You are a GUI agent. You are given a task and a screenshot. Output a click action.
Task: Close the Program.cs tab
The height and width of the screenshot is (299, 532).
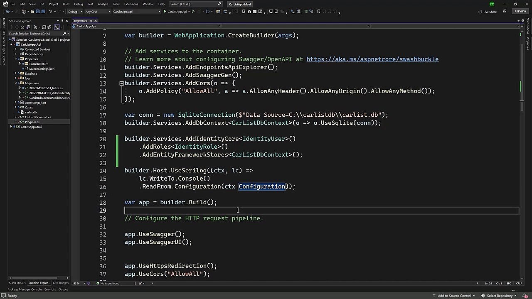tap(95, 21)
